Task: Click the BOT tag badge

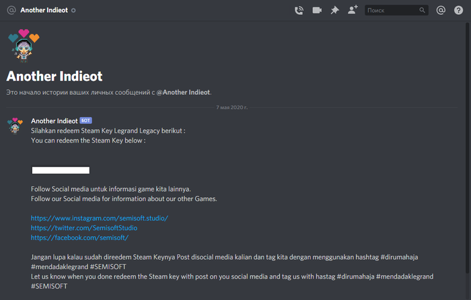Action: [x=85, y=121]
